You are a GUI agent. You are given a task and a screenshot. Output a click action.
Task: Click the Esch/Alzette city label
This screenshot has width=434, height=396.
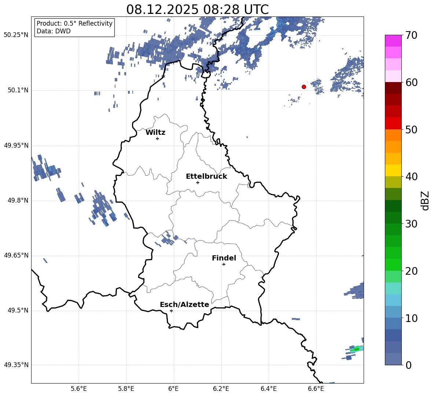pyautogui.click(x=185, y=304)
